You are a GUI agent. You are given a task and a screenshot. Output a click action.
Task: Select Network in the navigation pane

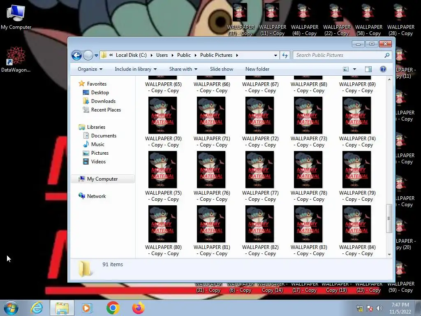[96, 196]
